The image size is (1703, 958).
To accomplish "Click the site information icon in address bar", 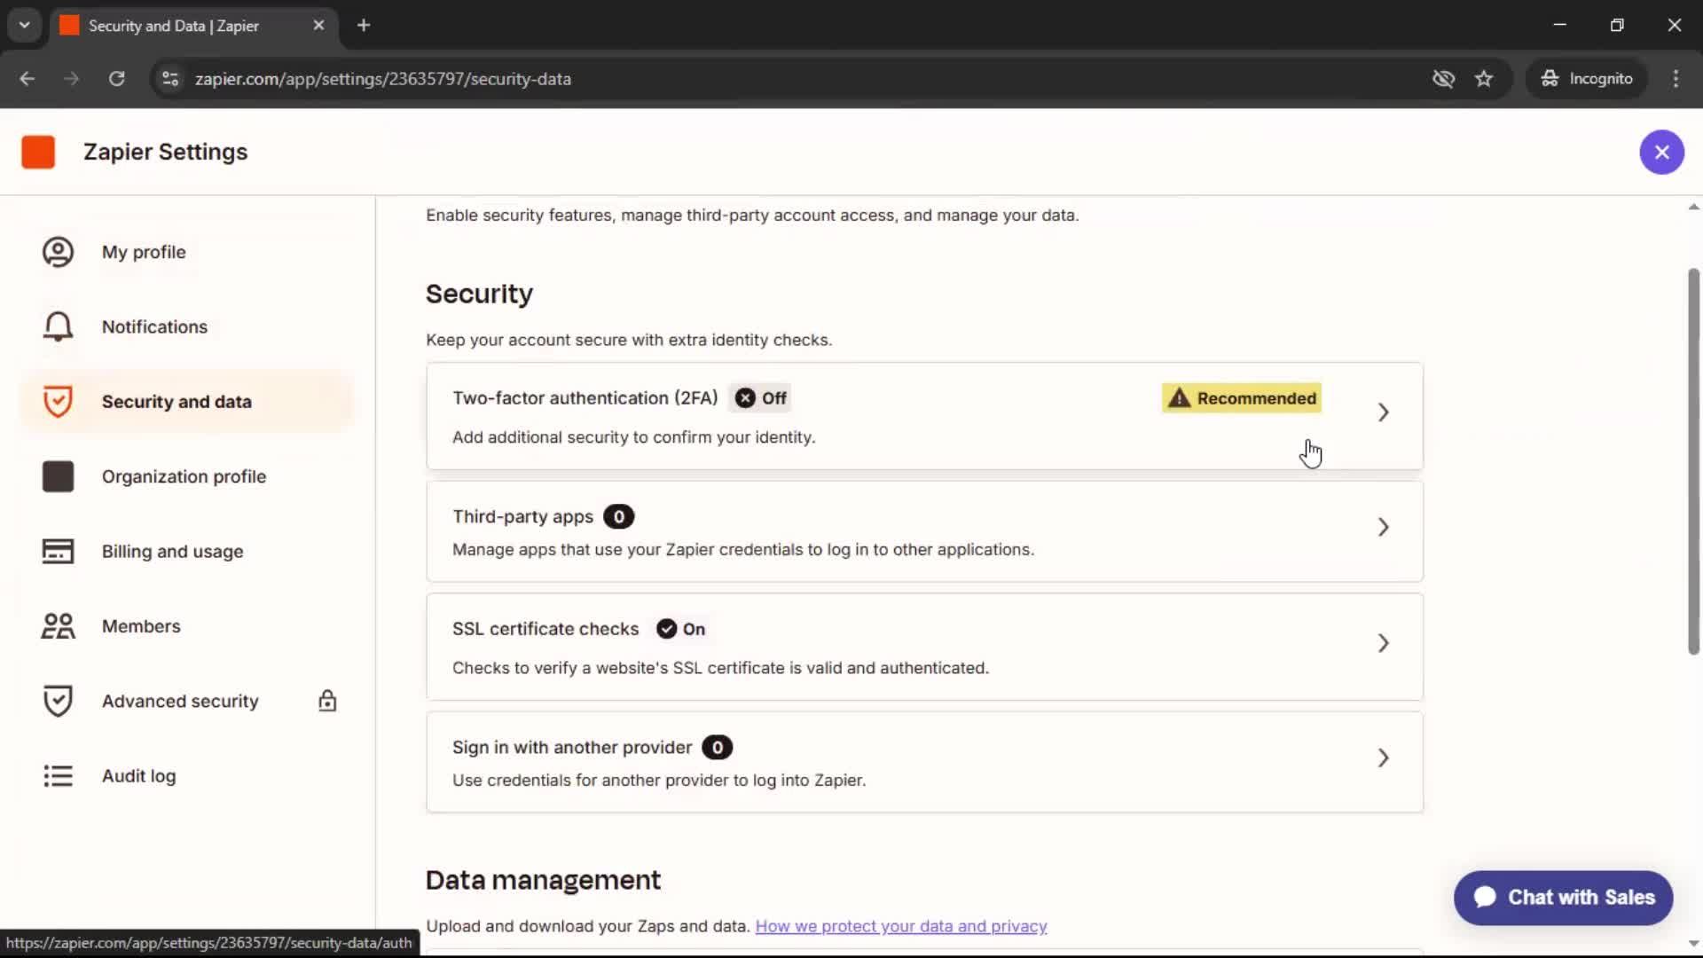I will 170,79.
